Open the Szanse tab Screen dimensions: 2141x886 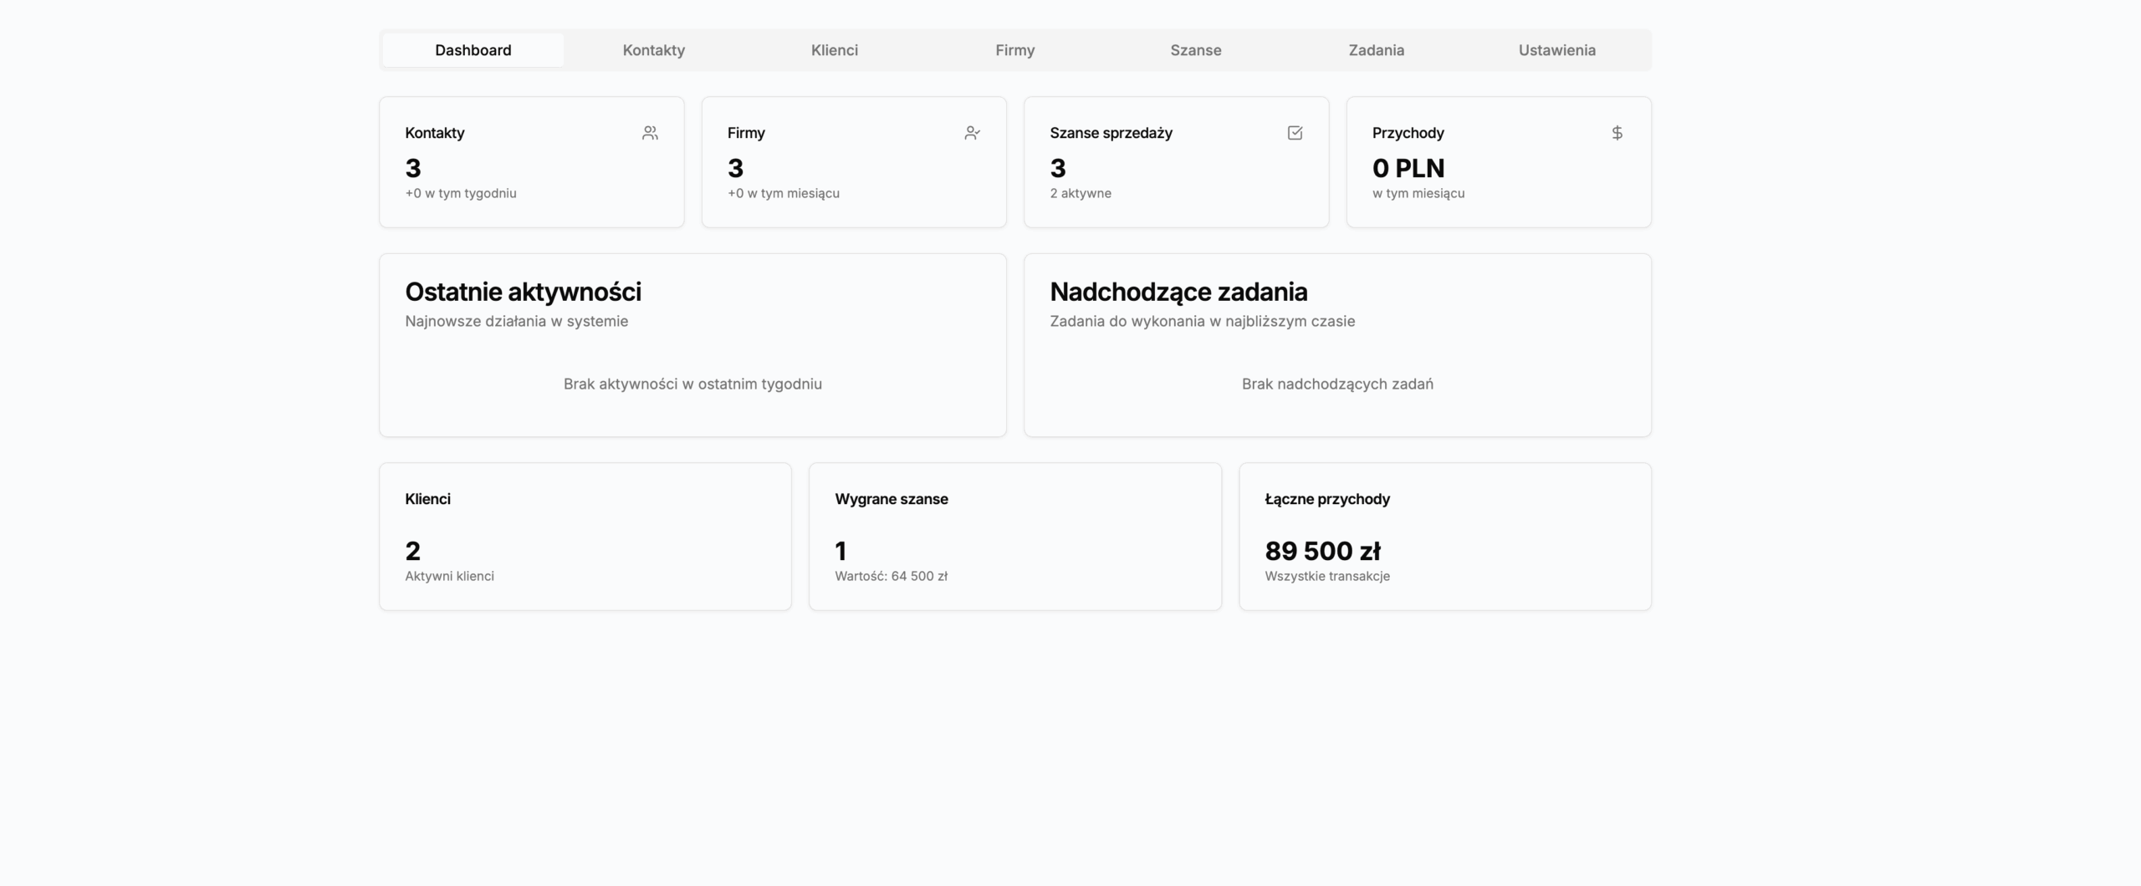pyautogui.click(x=1195, y=49)
